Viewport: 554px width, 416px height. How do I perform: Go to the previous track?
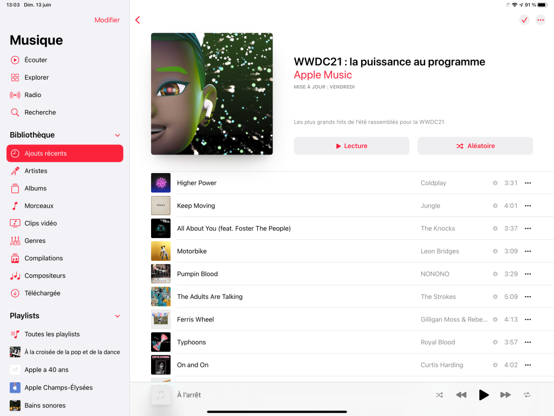point(461,395)
